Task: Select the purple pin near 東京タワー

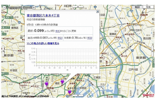Action: tap(70, 92)
